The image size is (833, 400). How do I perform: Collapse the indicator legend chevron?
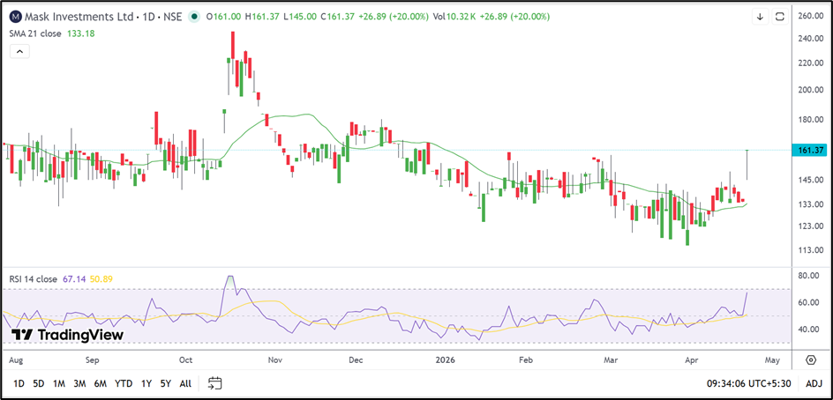[20, 52]
